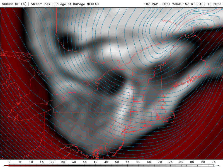Click the '18Z RAP' model run text
Image resolution: width=223 pixels, height=167 pixels.
[151, 4]
